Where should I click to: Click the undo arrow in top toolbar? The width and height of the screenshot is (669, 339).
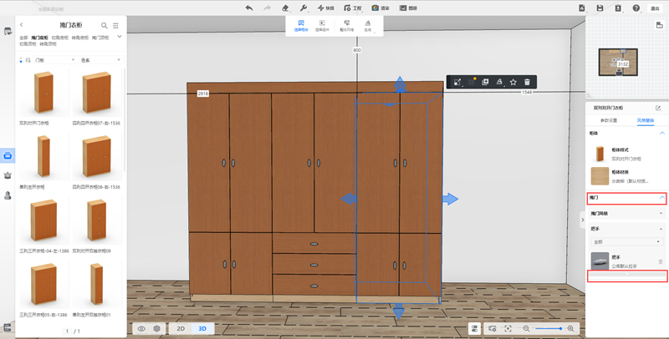tap(249, 8)
